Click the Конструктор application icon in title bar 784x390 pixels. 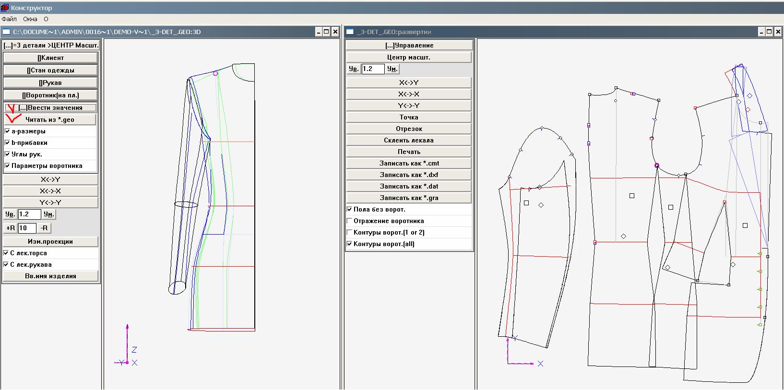[x=5, y=8]
